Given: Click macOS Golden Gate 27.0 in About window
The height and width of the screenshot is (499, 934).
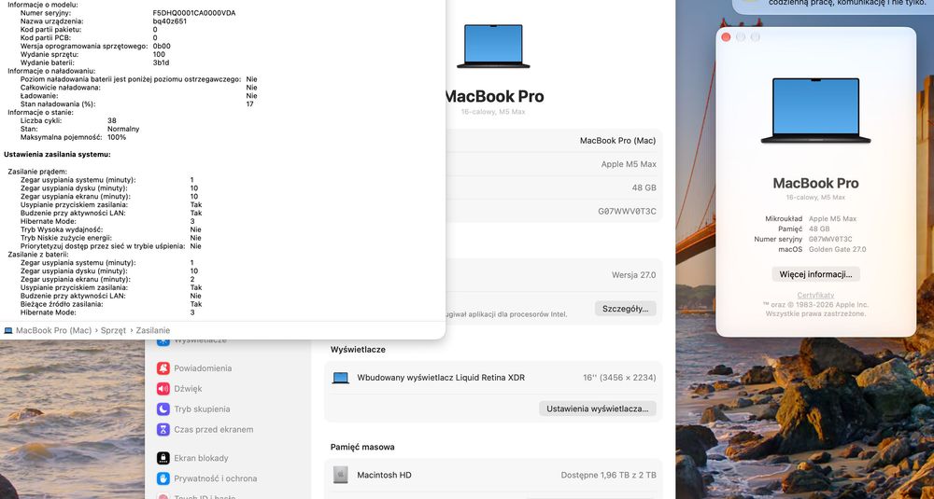Looking at the screenshot, I should point(837,249).
